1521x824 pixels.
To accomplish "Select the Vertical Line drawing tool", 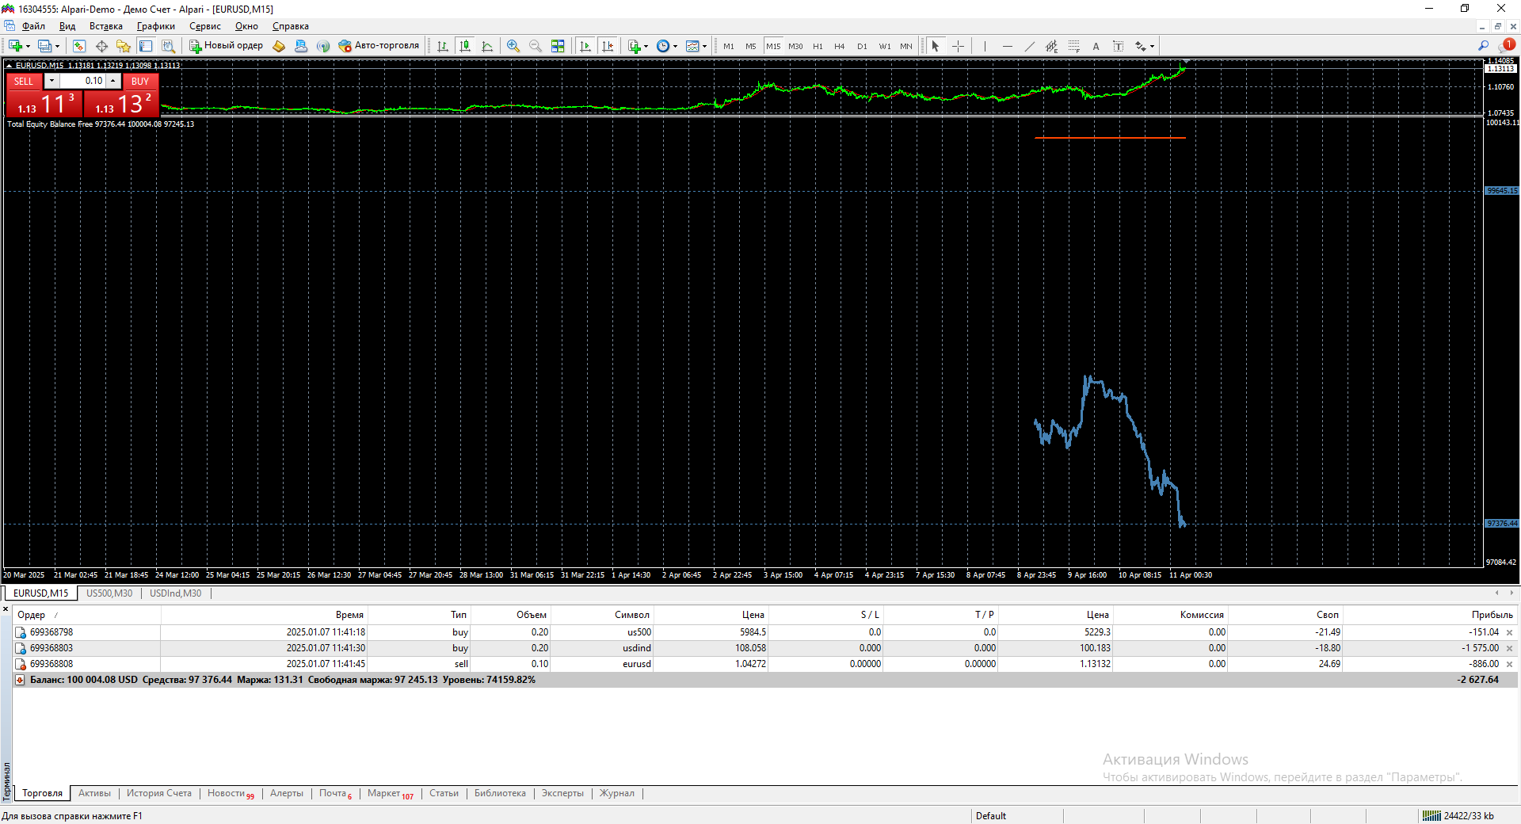I will 985,46.
